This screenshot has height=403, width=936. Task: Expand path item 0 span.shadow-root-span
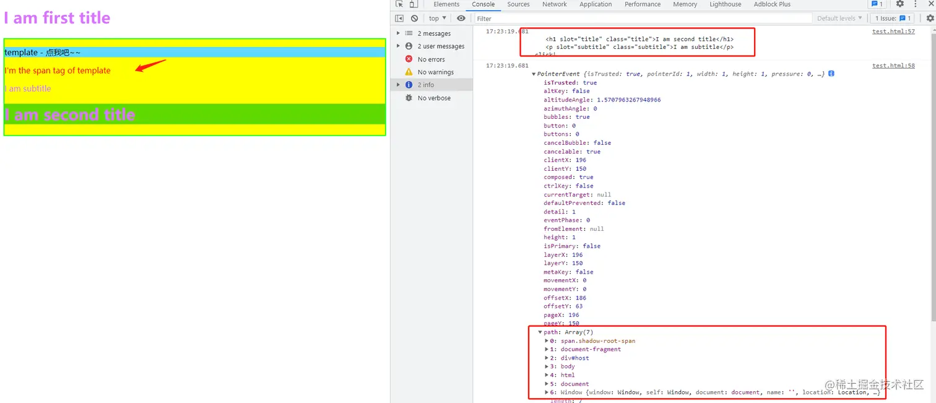coord(547,341)
